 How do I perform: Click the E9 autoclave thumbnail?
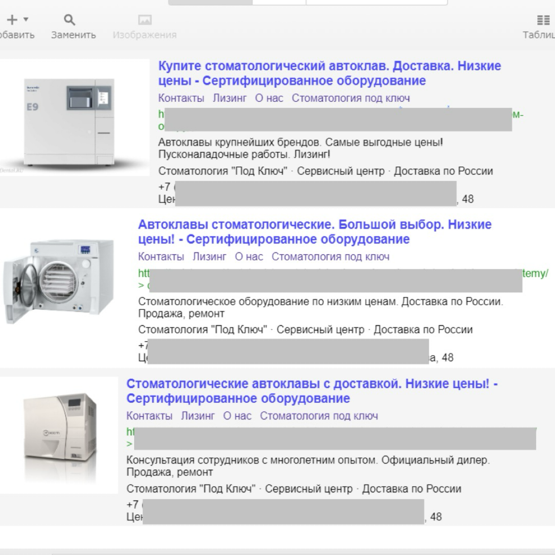tap(74, 117)
